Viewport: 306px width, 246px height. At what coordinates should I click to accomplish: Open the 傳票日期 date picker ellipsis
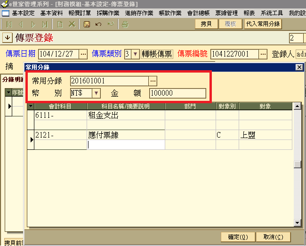[83, 54]
